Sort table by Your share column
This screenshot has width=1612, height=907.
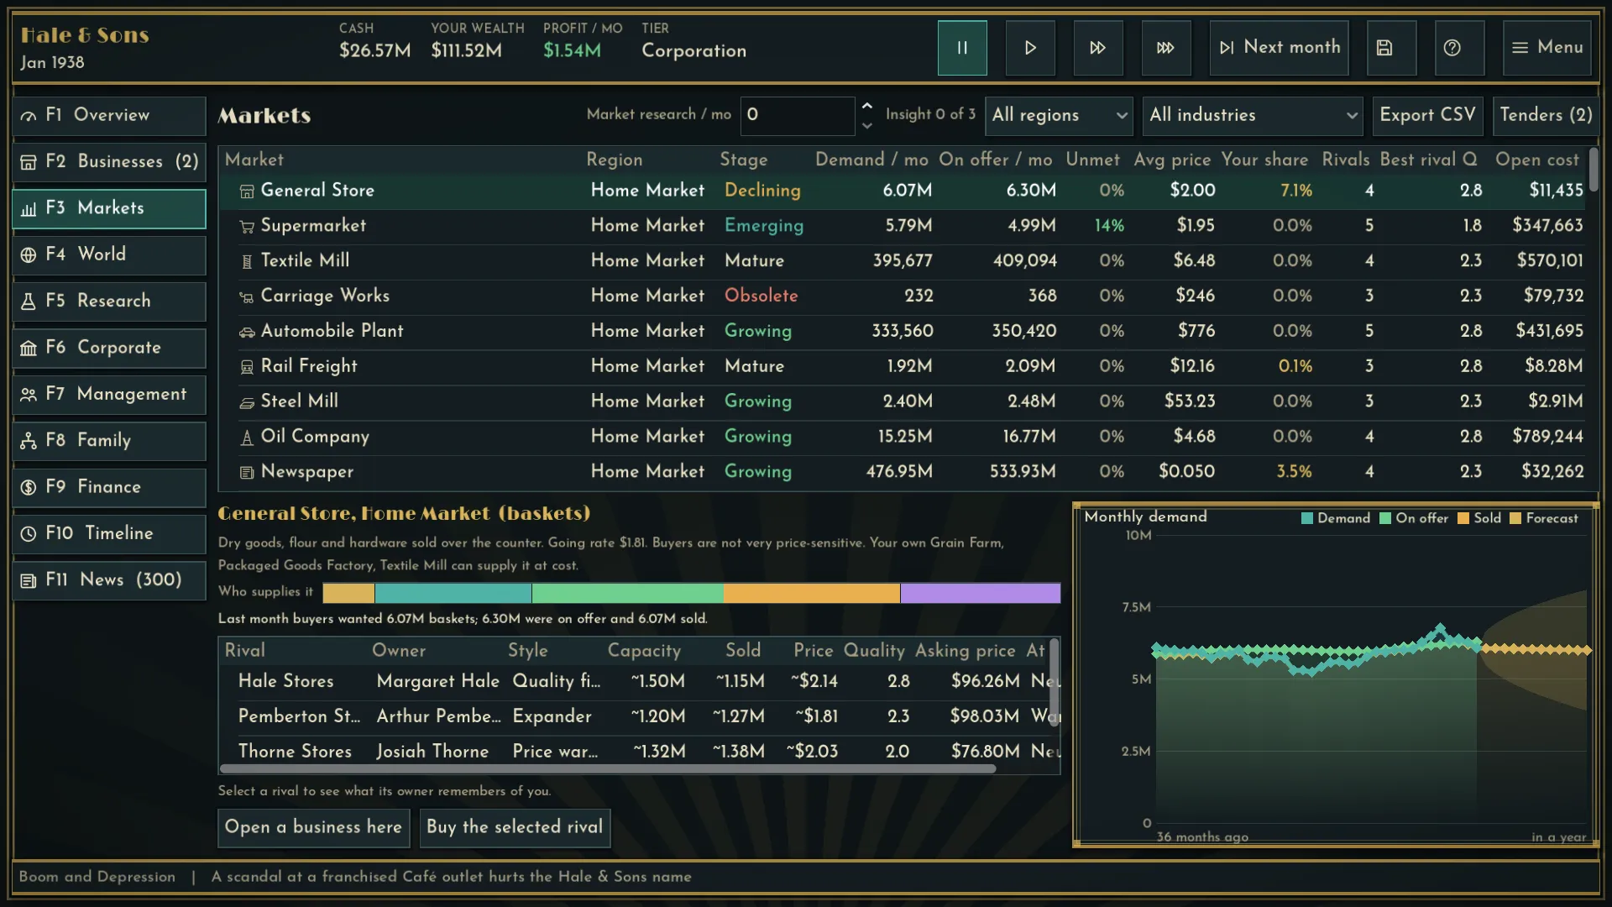[1264, 160]
